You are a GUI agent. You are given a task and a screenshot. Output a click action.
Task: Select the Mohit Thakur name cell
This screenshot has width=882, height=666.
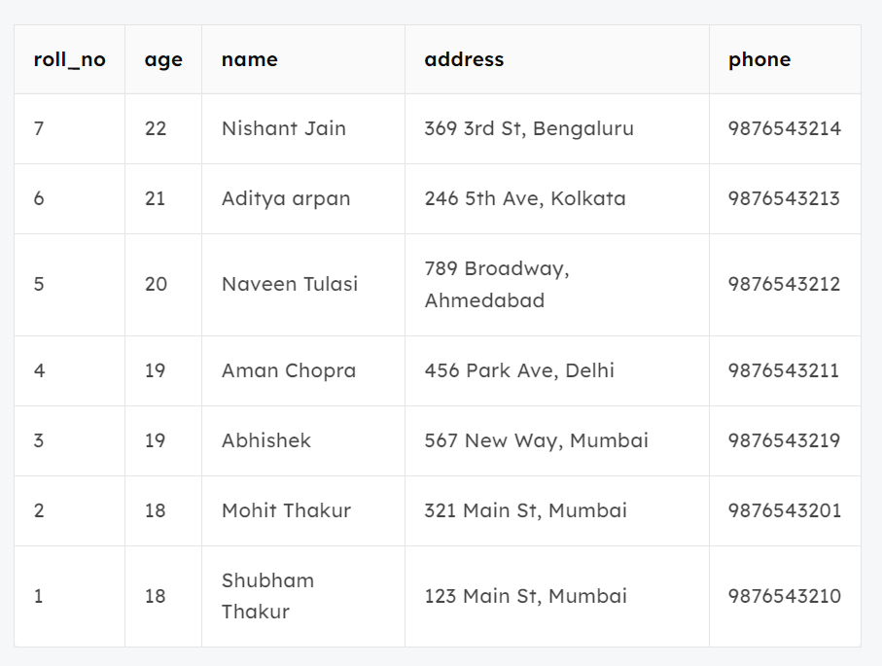[x=286, y=510]
